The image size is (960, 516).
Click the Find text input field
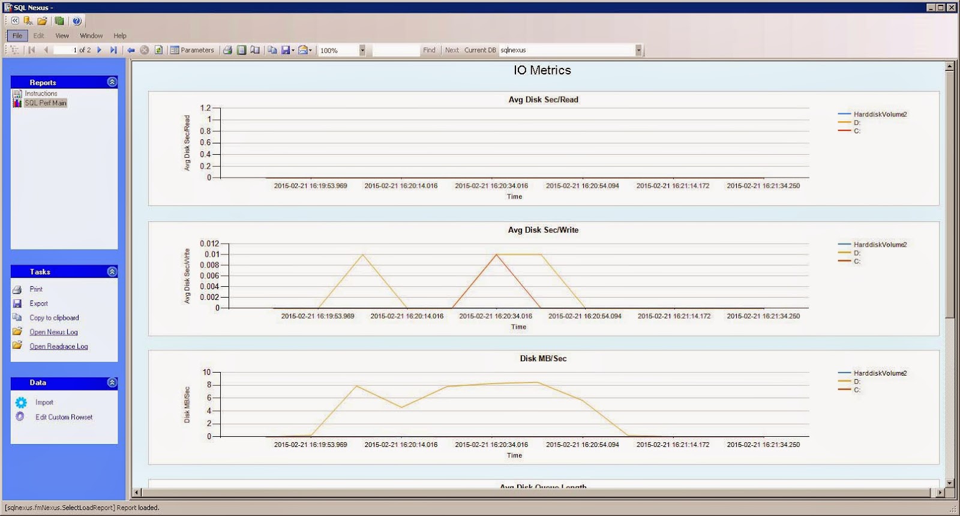[x=396, y=50]
